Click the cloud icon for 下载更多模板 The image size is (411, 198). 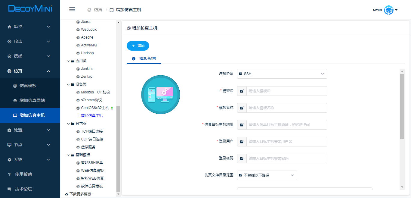pyautogui.click(x=66, y=194)
